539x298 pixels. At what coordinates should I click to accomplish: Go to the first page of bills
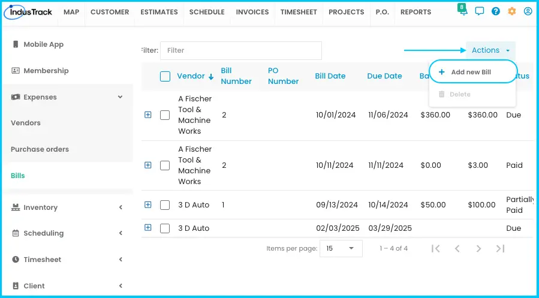(x=435, y=248)
